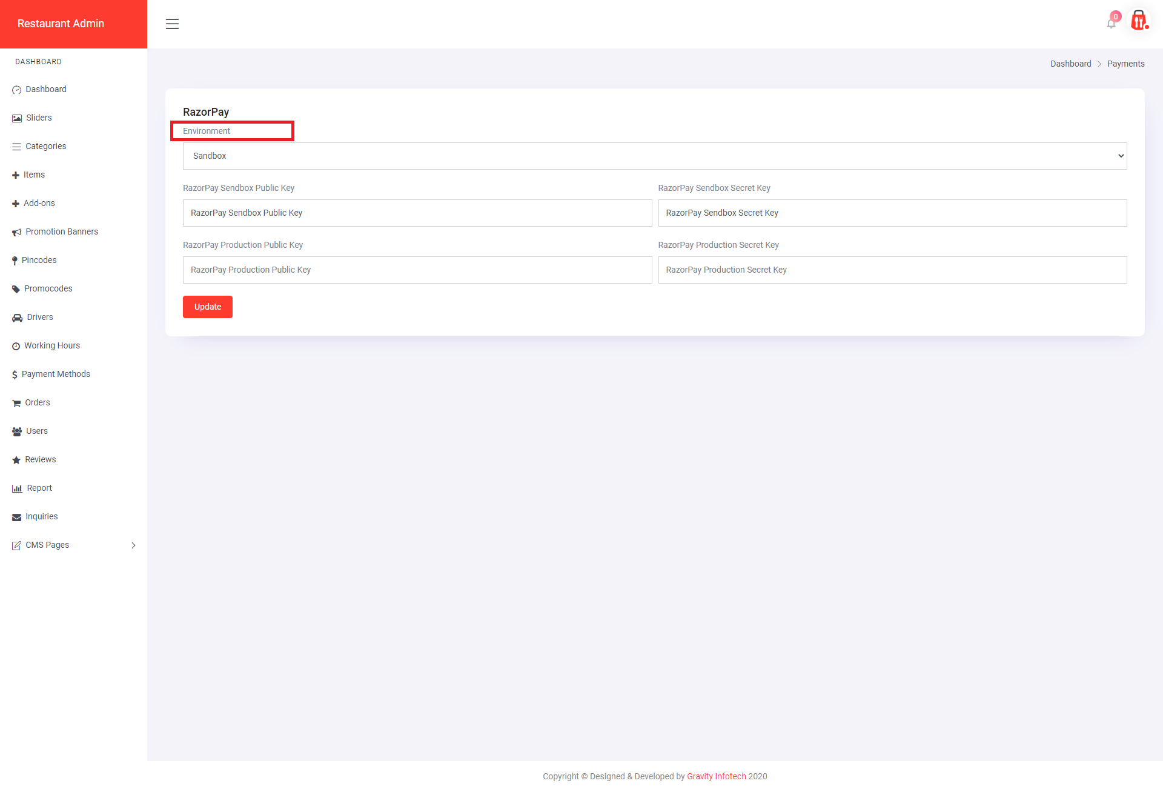Image resolution: width=1163 pixels, height=792 pixels.
Task: Focus the RazorPay Sendbox Secret Key field
Action: [x=892, y=213]
